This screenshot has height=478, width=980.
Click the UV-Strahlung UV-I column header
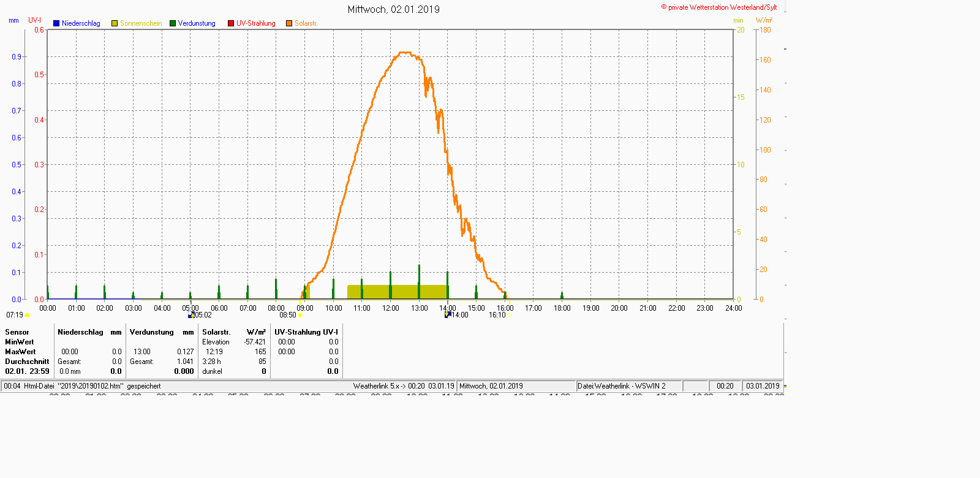(x=306, y=332)
